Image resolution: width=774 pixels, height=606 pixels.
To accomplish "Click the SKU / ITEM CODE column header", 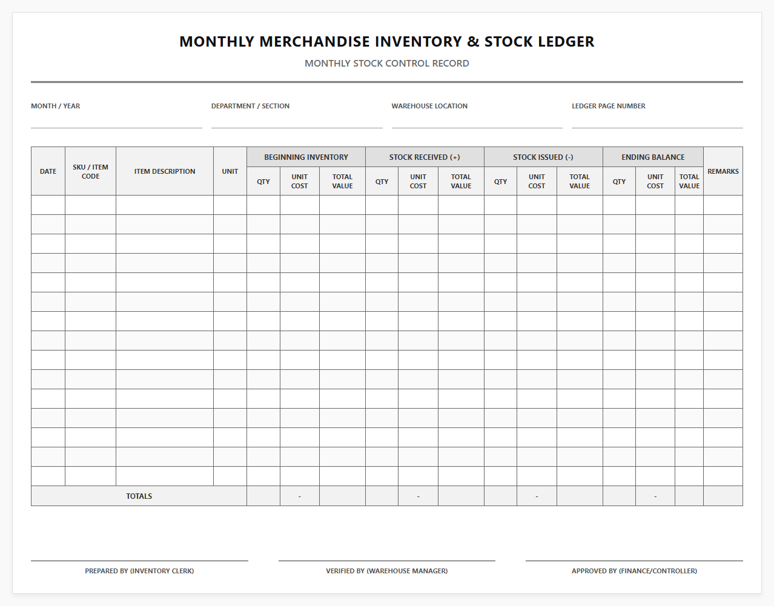I will [x=90, y=171].
